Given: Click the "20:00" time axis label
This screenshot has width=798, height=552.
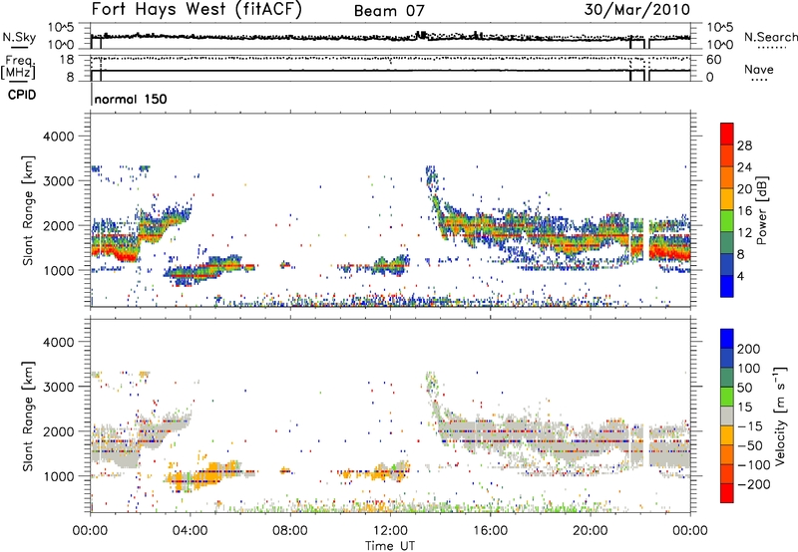Looking at the screenshot, I should 591,531.
